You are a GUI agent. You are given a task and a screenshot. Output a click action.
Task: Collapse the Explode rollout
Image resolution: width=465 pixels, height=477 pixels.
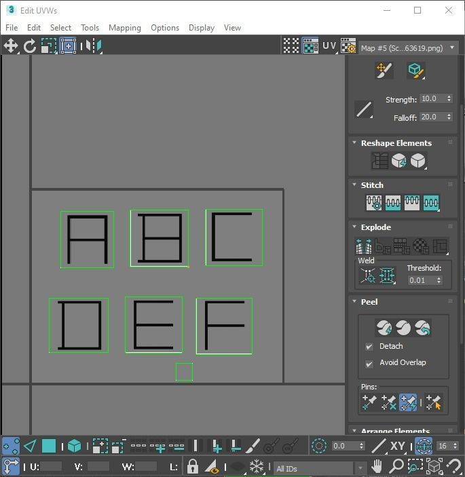pos(354,227)
